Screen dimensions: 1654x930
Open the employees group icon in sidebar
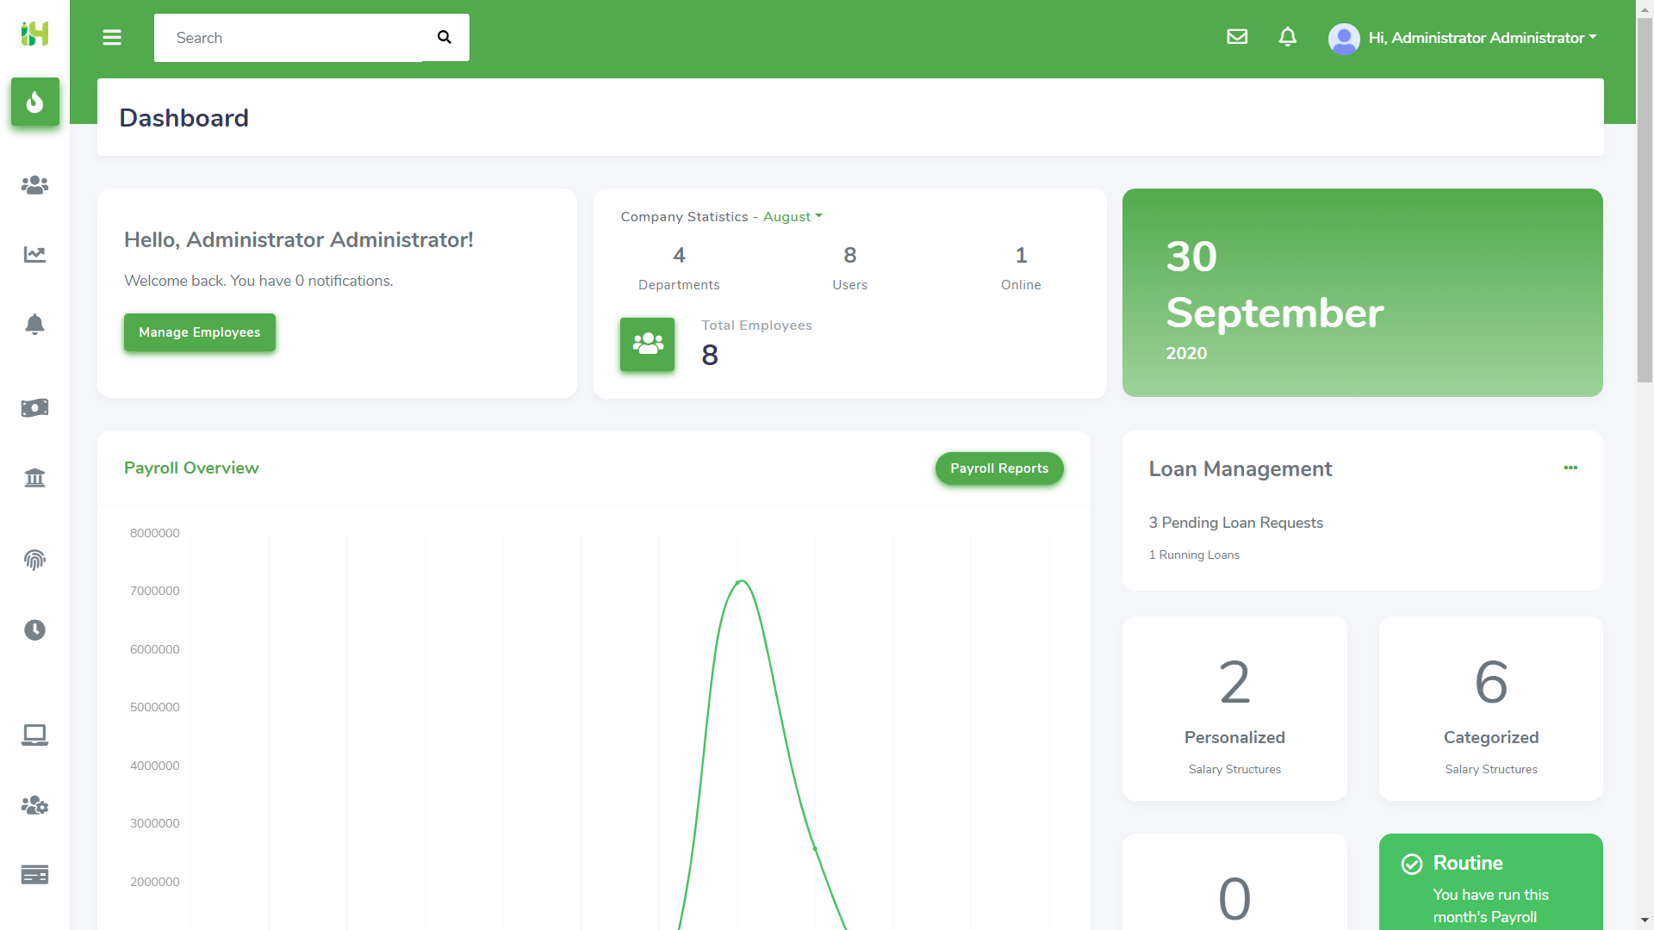tap(34, 185)
